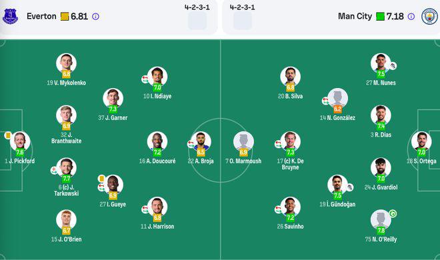
Task: Click substitution icon next to I. Ndiaye
Action: (145, 79)
